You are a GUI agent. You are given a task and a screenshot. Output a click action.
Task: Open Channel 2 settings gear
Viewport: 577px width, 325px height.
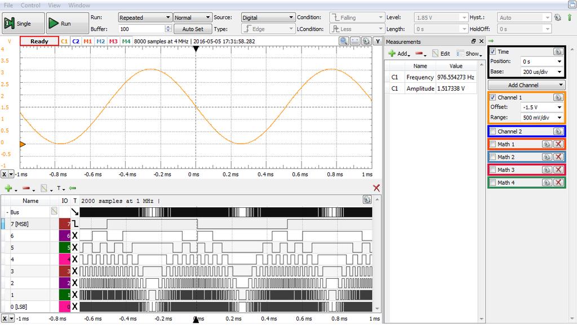(x=558, y=131)
